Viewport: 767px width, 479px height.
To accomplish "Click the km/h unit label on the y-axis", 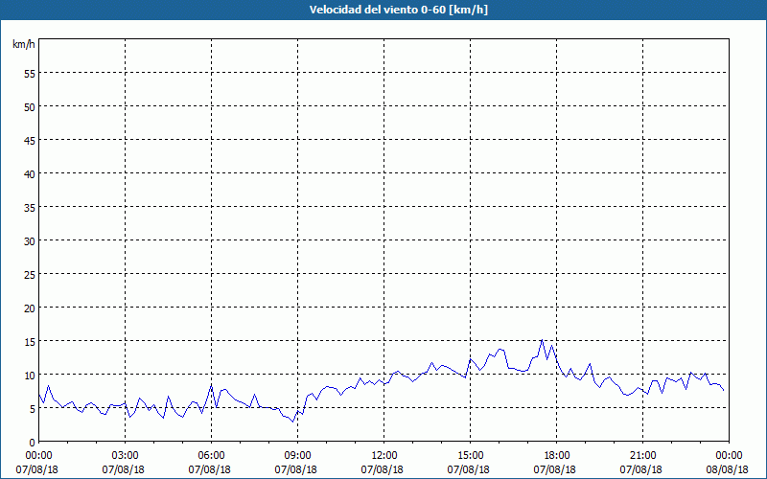I will [23, 44].
